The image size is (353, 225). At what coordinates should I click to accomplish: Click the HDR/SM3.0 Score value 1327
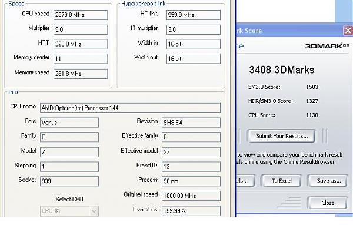(312, 101)
